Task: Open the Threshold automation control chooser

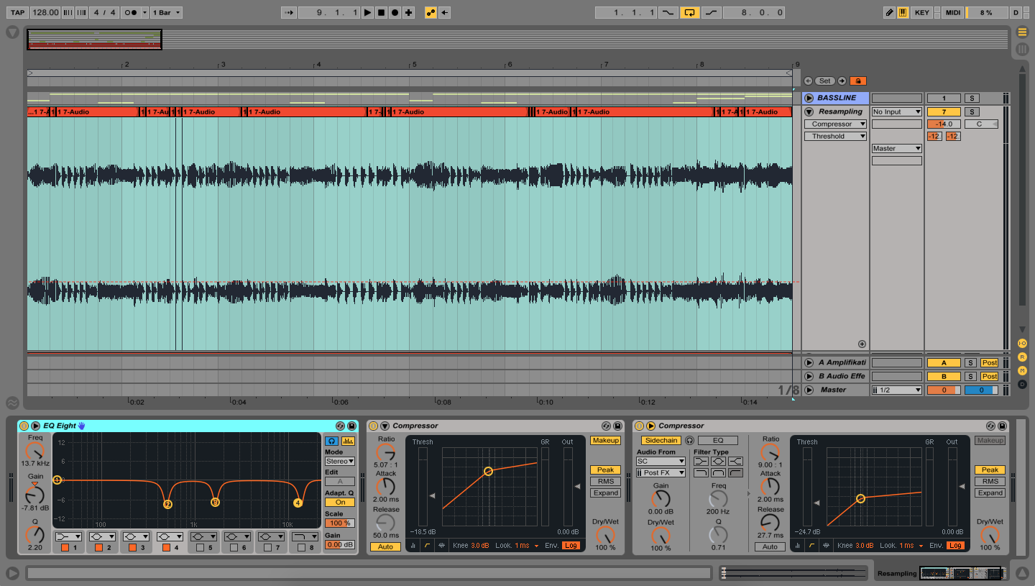Action: 835,136
